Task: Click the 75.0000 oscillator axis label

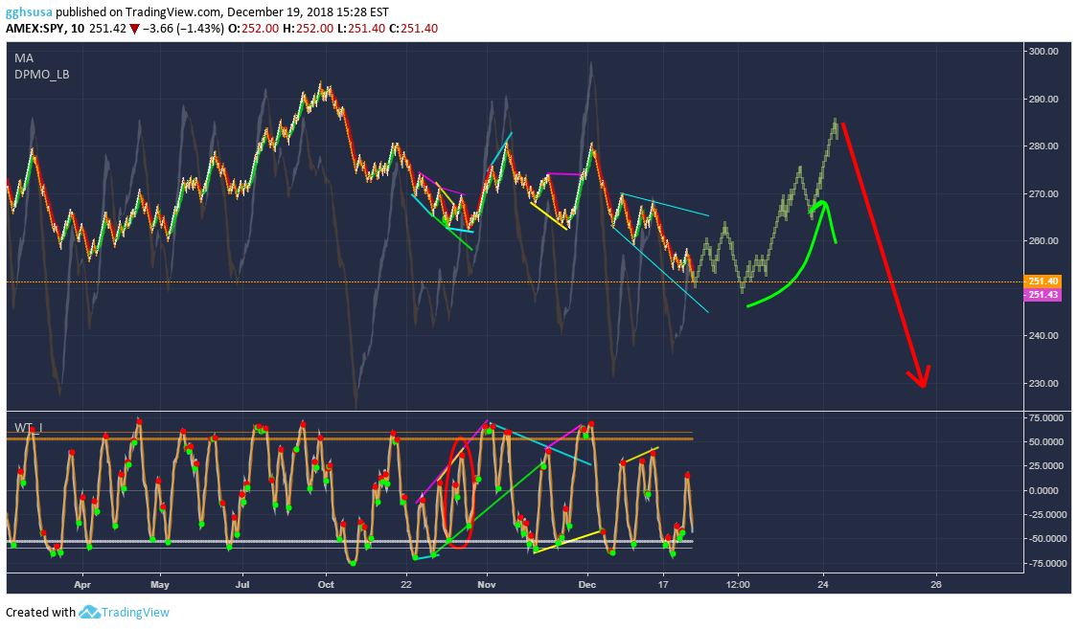Action: click(x=1046, y=417)
